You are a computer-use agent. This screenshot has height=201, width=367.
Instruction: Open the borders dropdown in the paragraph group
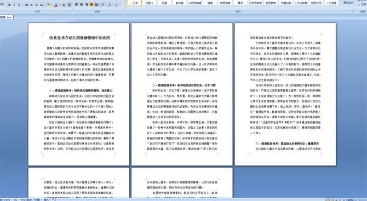pyautogui.click(x=118, y=5)
